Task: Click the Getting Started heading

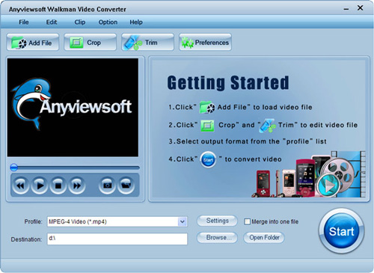Action: [x=228, y=83]
